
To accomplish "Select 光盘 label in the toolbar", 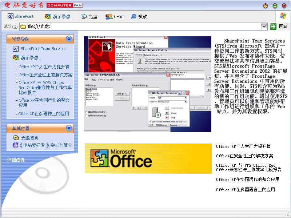I will click(93, 16).
